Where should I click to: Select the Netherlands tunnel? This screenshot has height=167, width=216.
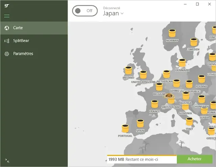coord(166,74)
